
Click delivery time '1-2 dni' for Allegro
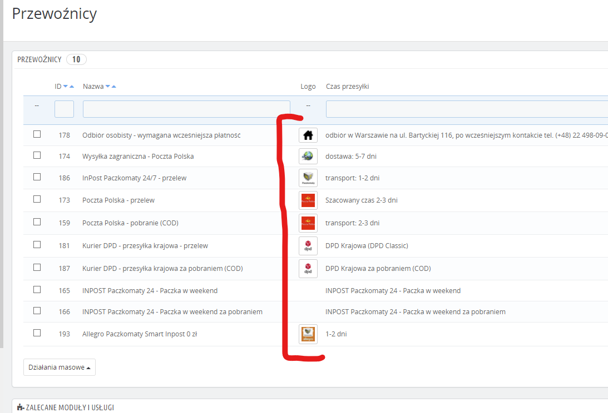click(x=336, y=334)
